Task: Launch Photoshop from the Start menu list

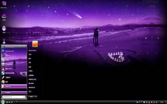Action: (14, 51)
